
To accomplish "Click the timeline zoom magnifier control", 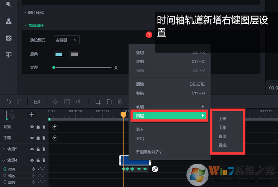I will click(x=12, y=115).
